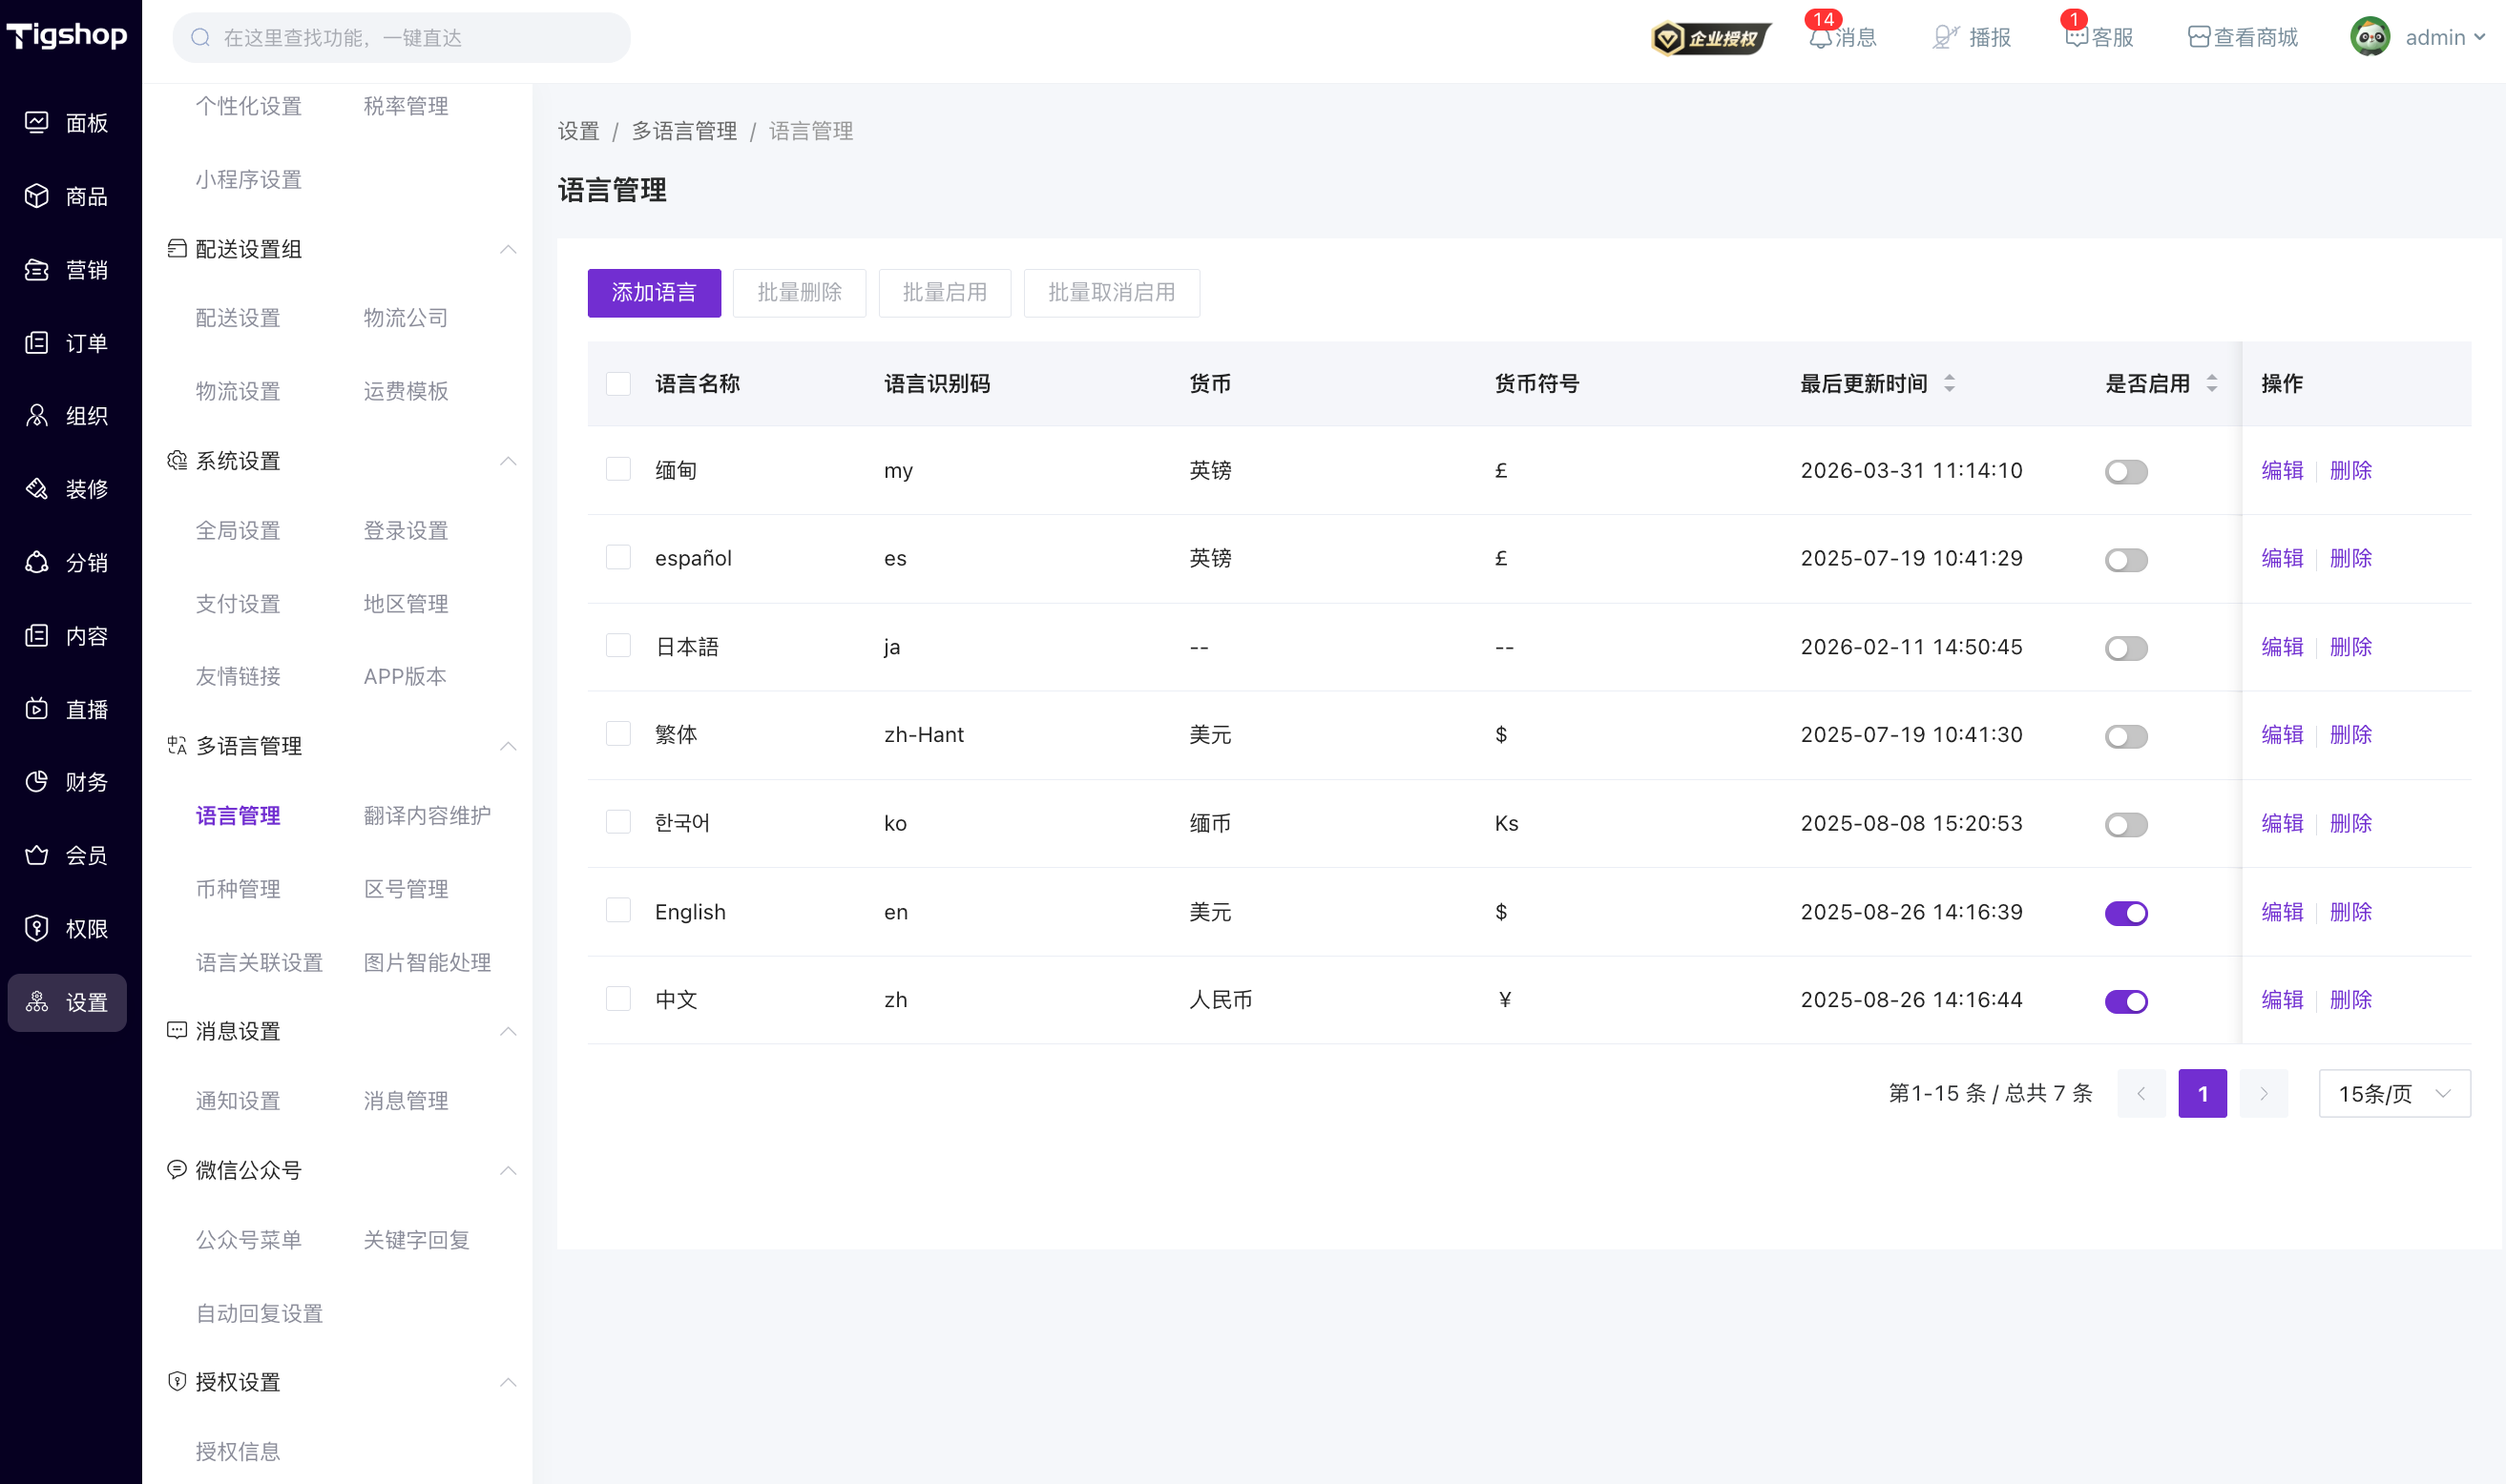This screenshot has height=1484, width=2506.
Task: Open the 商品 products box icon
Action: (37, 196)
